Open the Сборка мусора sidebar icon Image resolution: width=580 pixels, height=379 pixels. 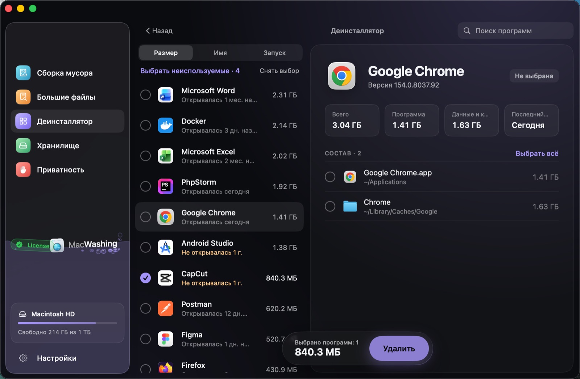(23, 73)
